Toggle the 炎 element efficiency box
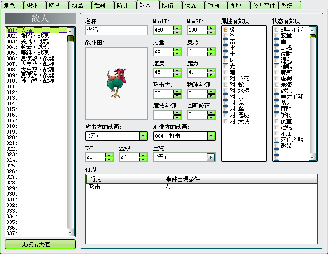The width and height of the screenshot is (328, 254). pyautogui.click(x=226, y=30)
